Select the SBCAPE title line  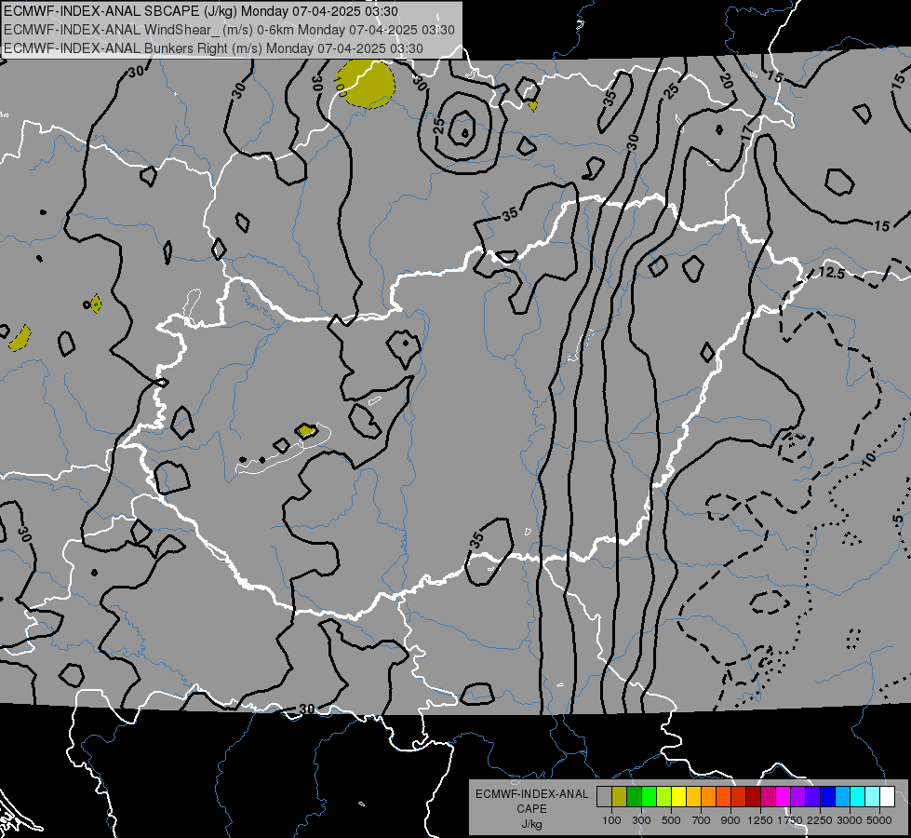201,11
